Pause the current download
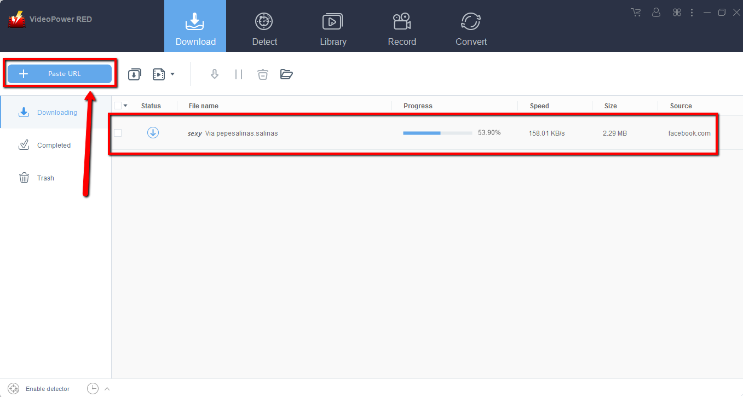 coord(238,74)
